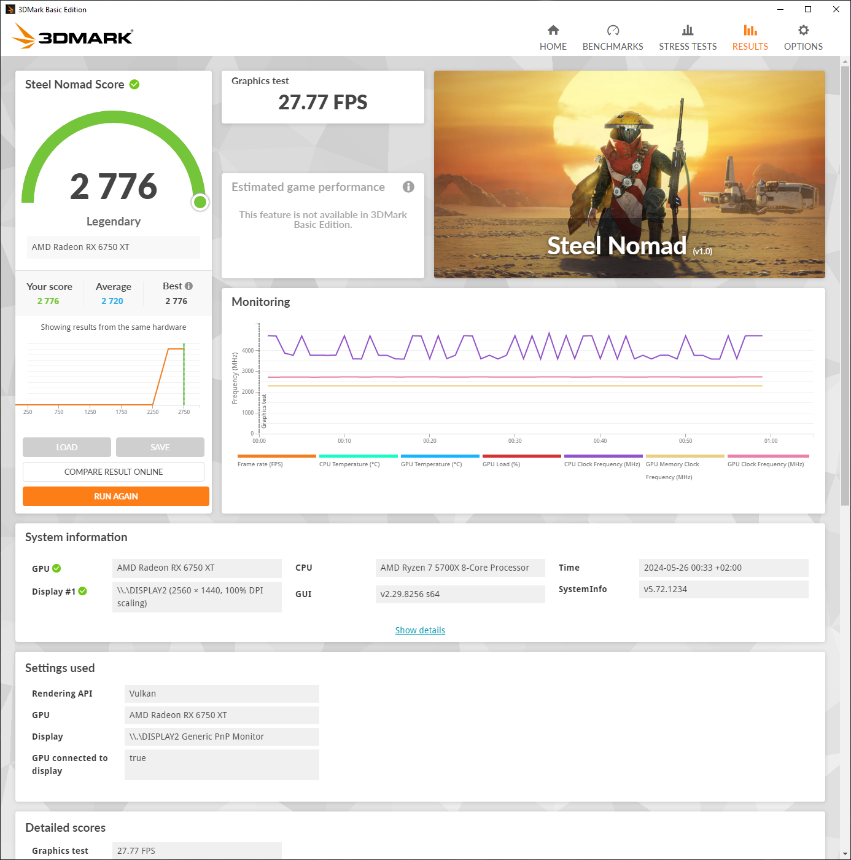This screenshot has width=851, height=860.
Task: Open the Stress Tests chart icon
Action: (688, 30)
